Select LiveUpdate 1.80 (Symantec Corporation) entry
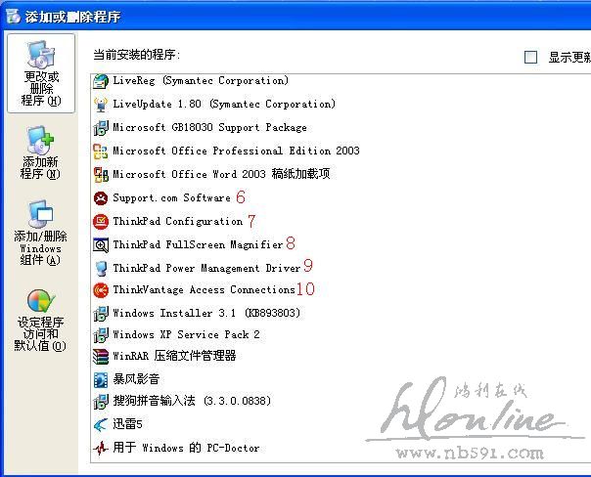 pos(224,104)
